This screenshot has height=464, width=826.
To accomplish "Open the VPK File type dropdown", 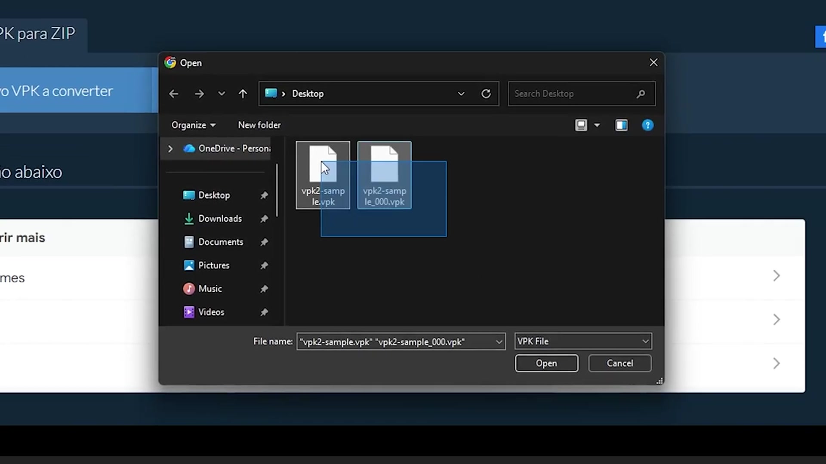I will 583,342.
